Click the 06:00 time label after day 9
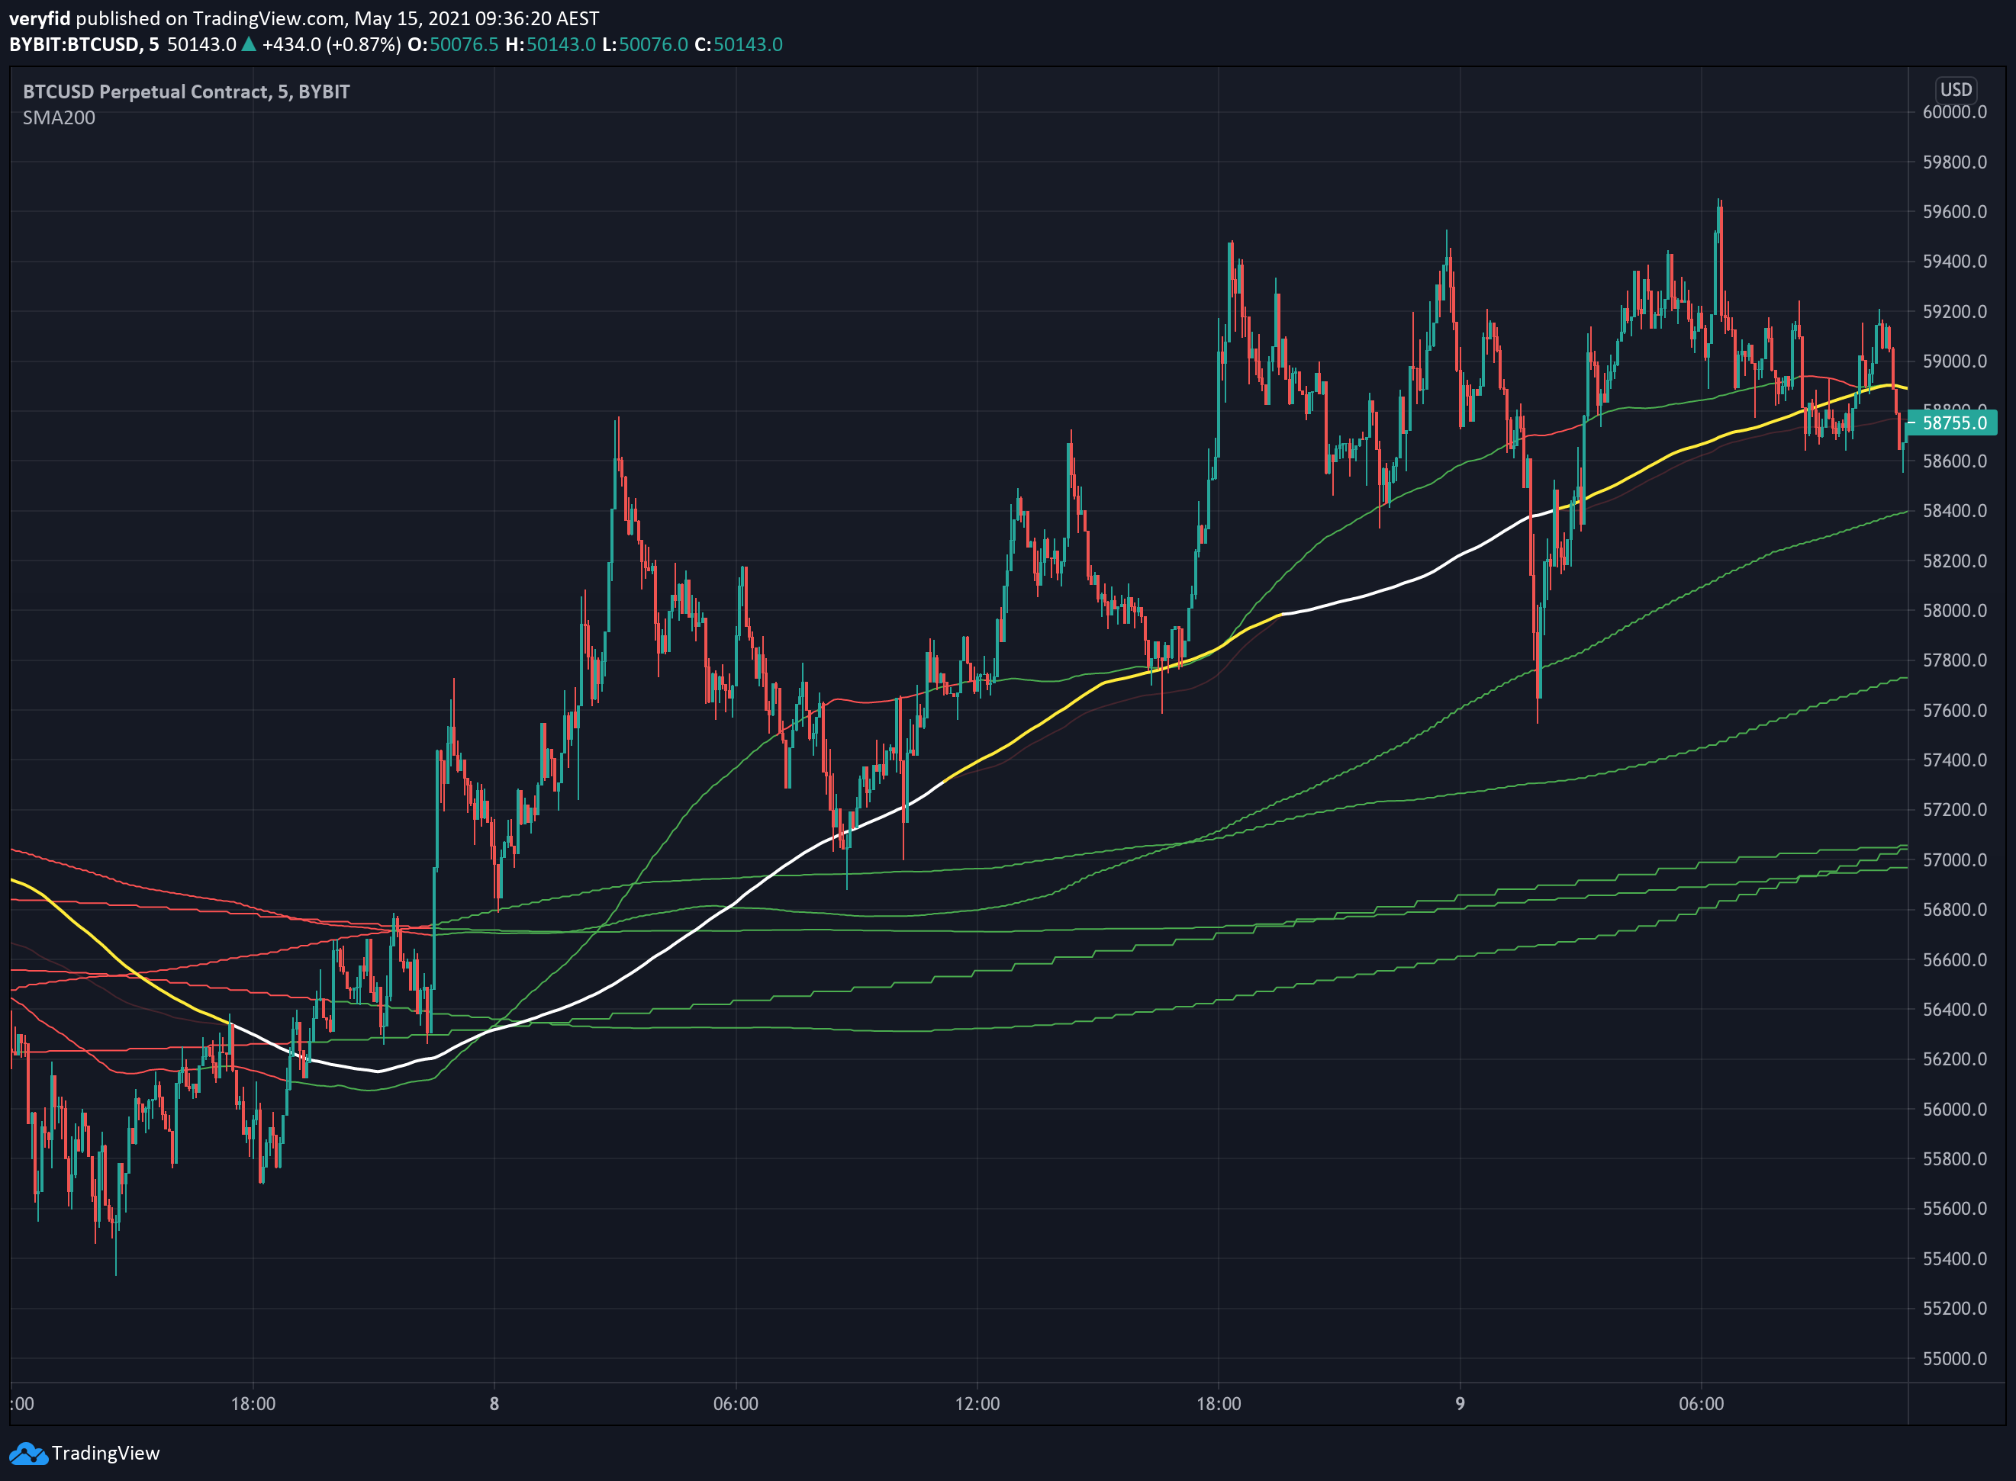The width and height of the screenshot is (2016, 1481). coord(1701,1404)
